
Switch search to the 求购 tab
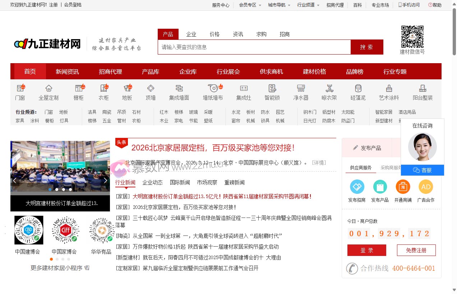tap(261, 34)
